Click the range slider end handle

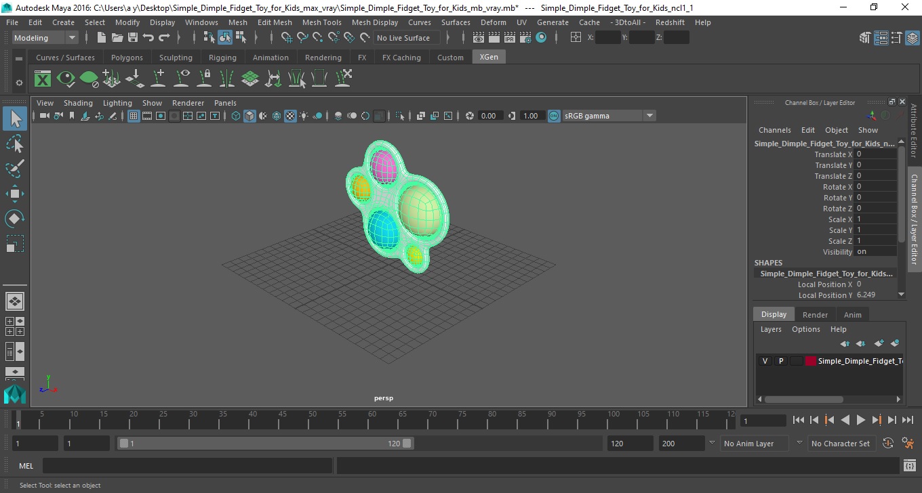pos(407,444)
